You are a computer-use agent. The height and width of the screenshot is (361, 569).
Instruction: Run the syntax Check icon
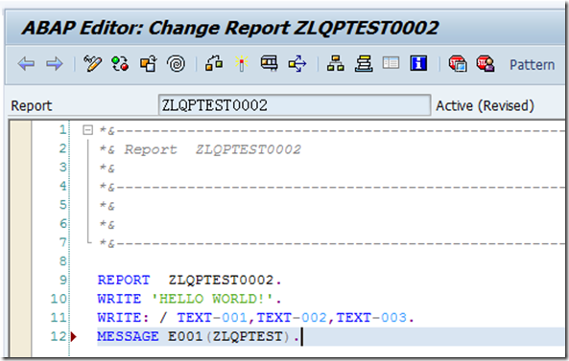pos(214,63)
